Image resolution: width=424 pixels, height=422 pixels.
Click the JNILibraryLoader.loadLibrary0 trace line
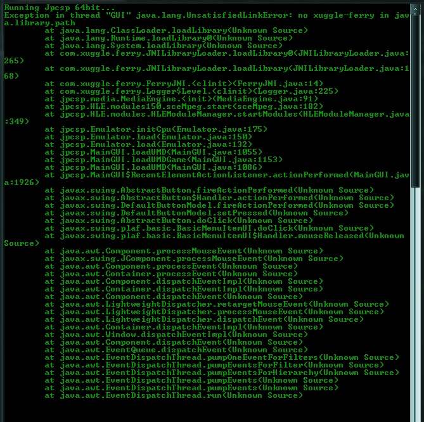pyautogui.click(x=227, y=53)
